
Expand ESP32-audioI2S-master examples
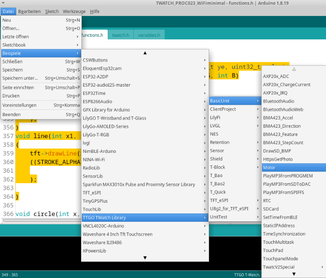click(x=145, y=85)
